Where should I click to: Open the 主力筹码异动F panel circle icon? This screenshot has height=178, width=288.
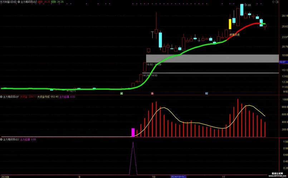[x=1, y=96]
